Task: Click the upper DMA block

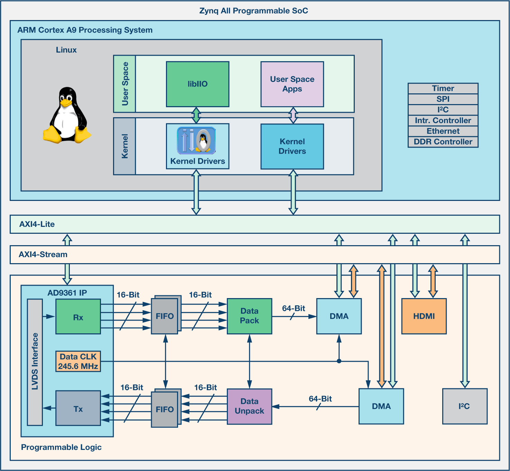Action: click(339, 316)
